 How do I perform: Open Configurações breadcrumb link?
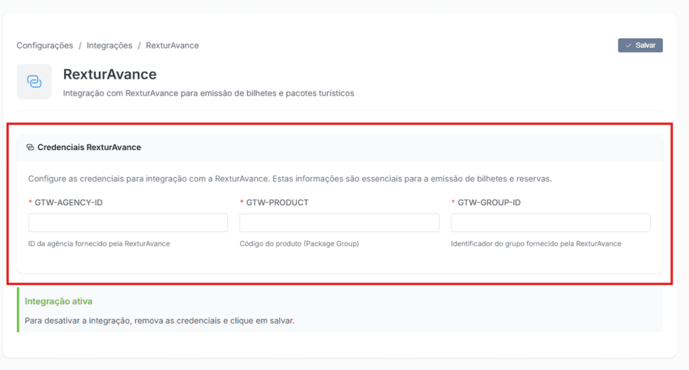tap(45, 46)
